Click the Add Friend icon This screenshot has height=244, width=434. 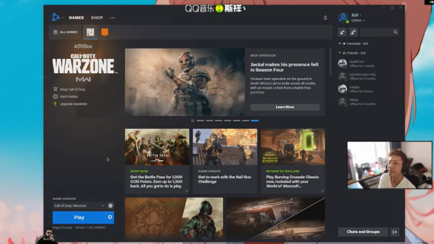tap(342, 32)
